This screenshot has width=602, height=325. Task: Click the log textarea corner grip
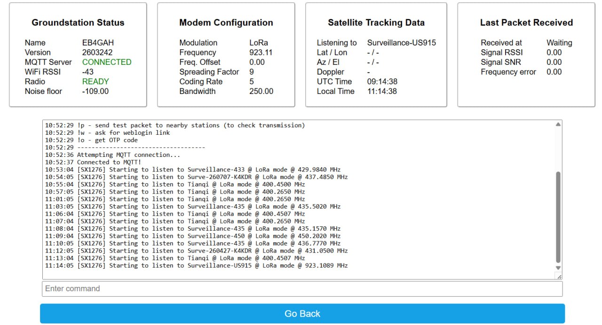tap(559, 277)
